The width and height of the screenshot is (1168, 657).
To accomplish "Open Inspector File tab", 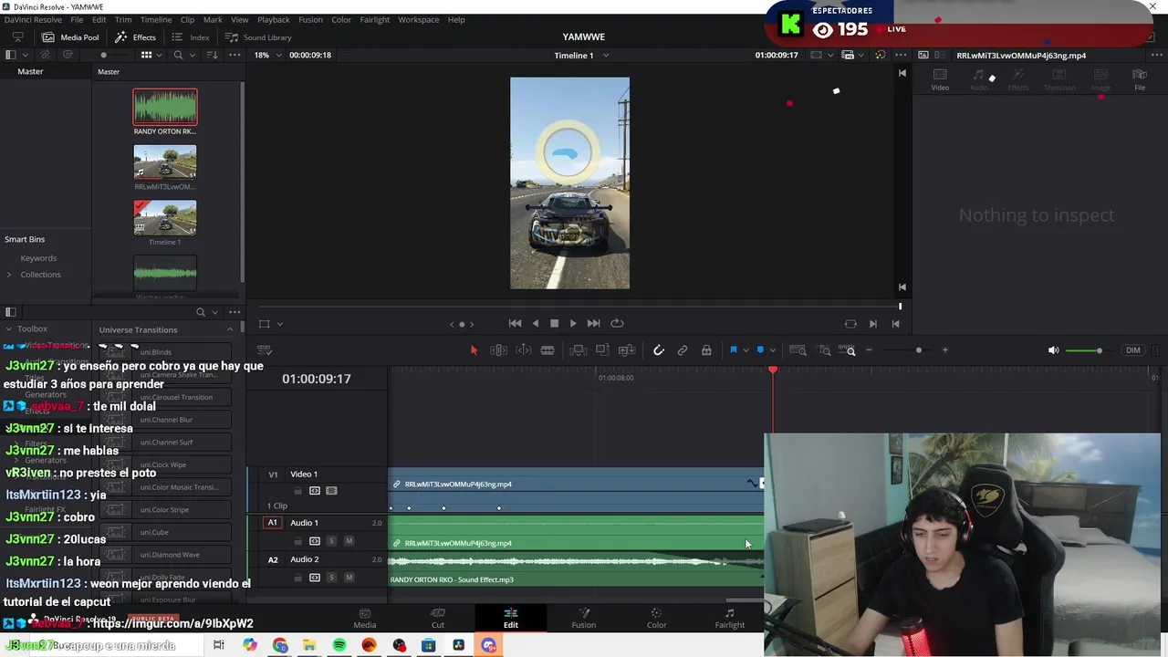I will 1140,79.
